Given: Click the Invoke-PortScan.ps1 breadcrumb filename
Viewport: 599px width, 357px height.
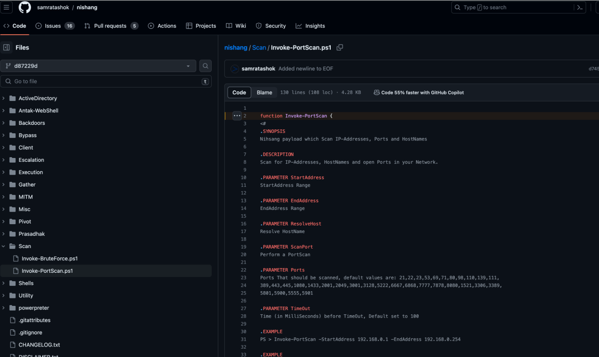Looking at the screenshot, I should [x=301, y=48].
